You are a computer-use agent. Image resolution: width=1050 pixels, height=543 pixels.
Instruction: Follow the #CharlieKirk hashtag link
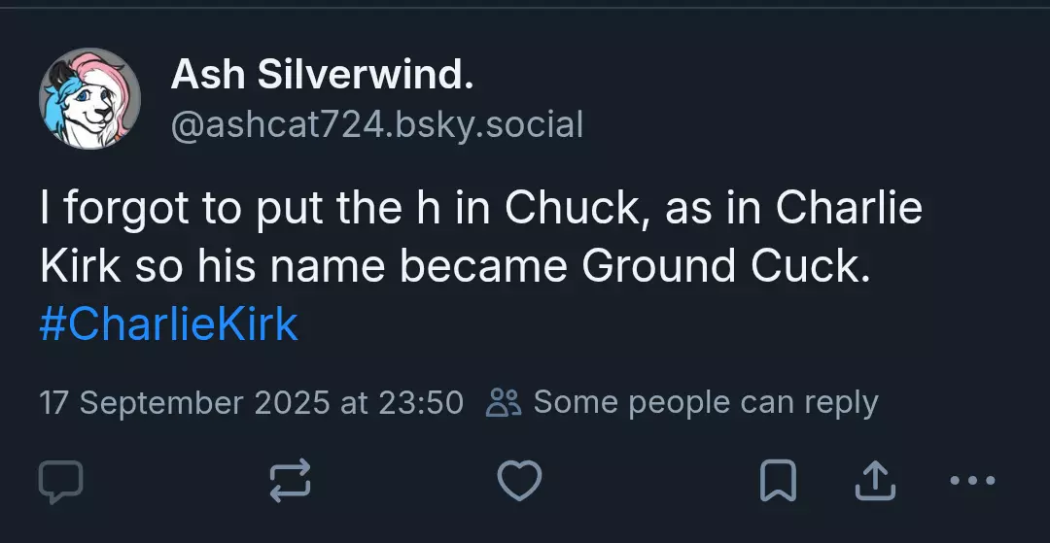click(169, 324)
